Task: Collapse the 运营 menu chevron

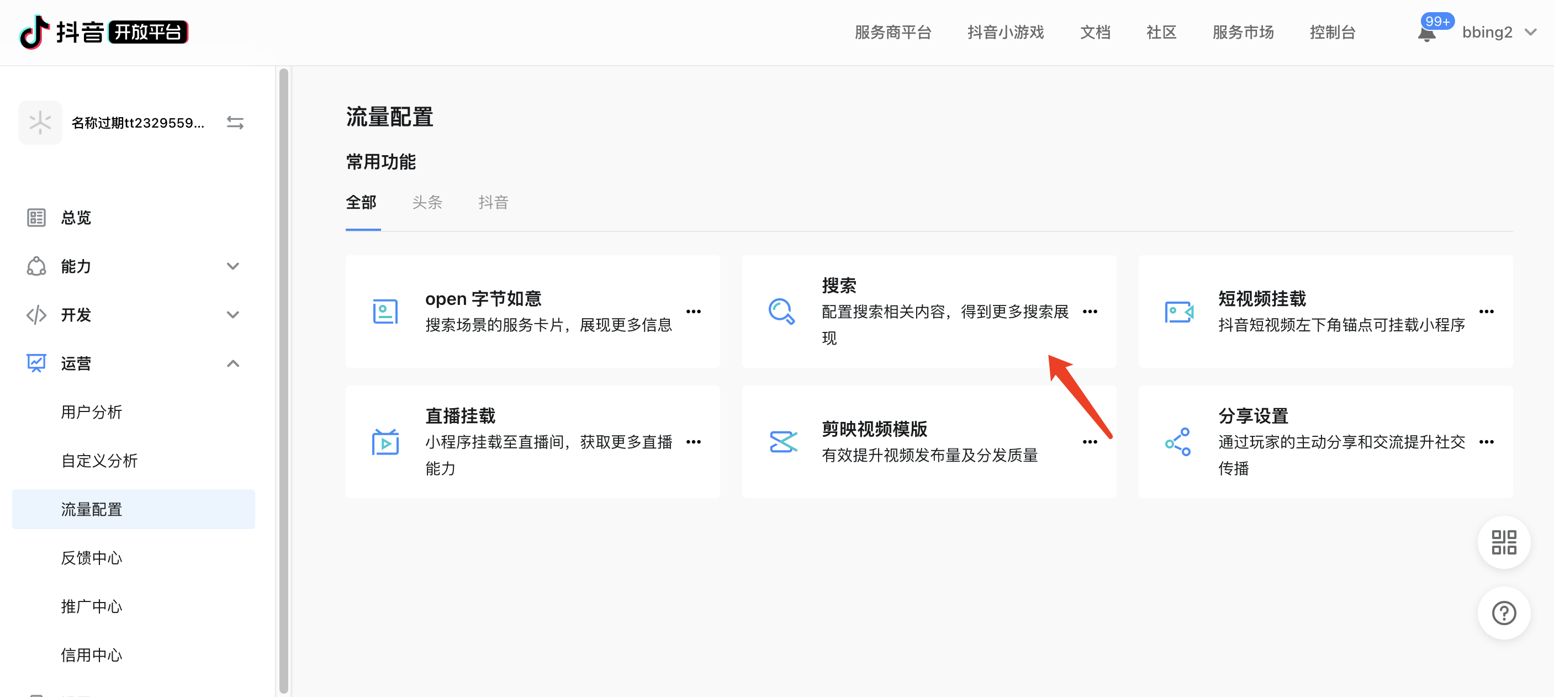Action: click(233, 363)
